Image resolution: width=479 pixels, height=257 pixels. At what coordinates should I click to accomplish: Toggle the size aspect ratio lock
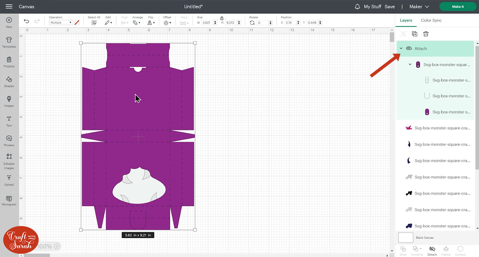click(x=222, y=19)
